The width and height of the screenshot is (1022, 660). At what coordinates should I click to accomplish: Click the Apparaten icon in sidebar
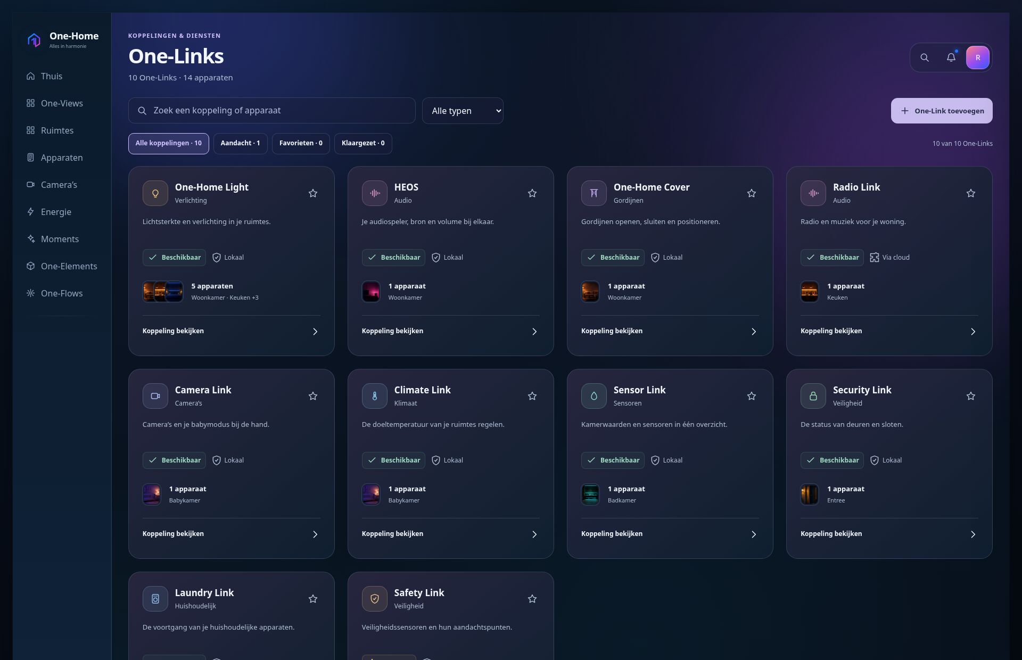[31, 158]
